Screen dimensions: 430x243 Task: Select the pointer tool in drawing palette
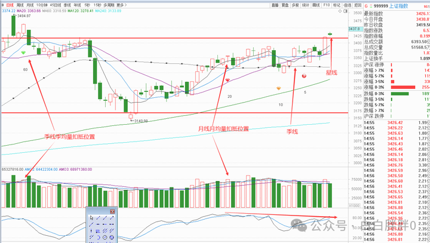pos(91,218)
